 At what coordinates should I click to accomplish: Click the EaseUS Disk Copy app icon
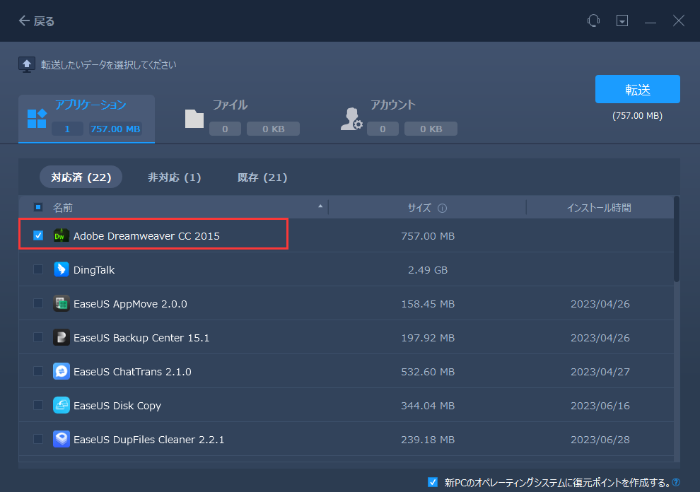click(61, 405)
